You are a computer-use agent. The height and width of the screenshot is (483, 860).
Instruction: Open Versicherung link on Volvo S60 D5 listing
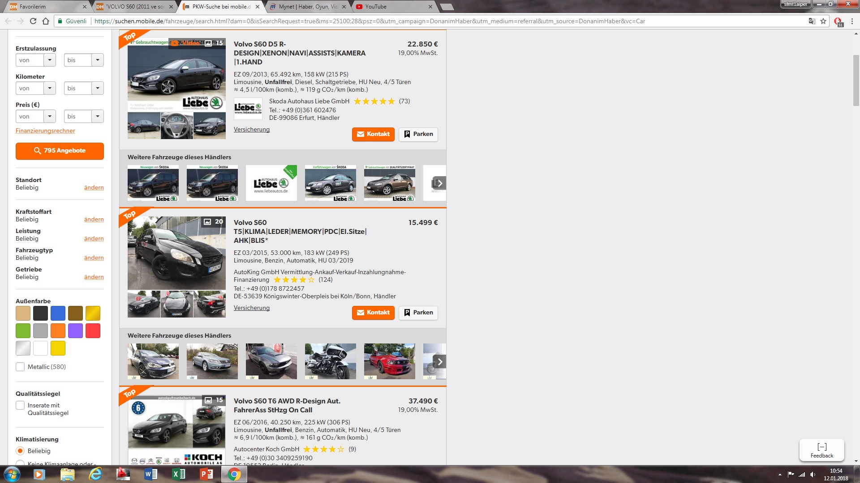[x=252, y=129]
